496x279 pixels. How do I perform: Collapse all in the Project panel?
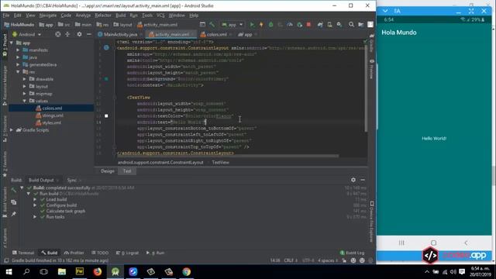[x=67, y=34]
